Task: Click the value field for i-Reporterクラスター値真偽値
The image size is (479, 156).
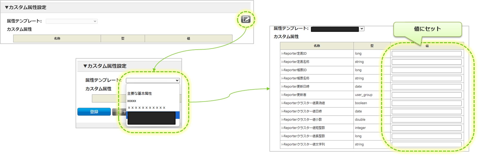Action: click(427, 103)
